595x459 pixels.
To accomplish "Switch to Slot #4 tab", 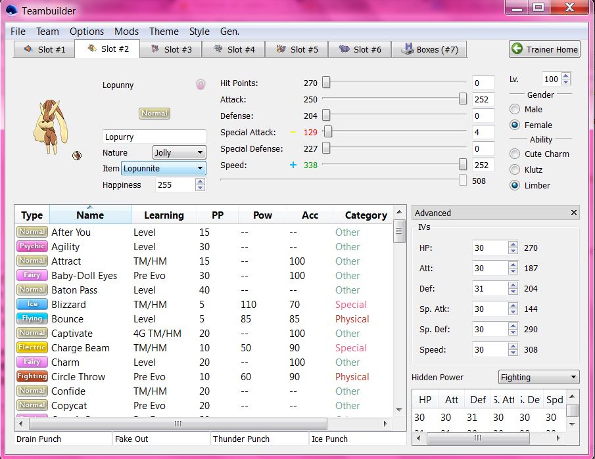I will pyautogui.click(x=234, y=49).
